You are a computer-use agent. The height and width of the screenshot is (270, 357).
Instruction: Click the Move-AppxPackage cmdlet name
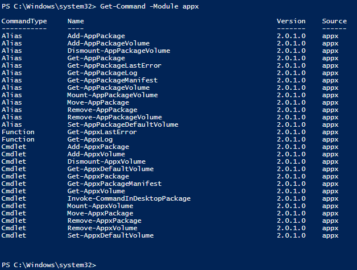pos(100,213)
